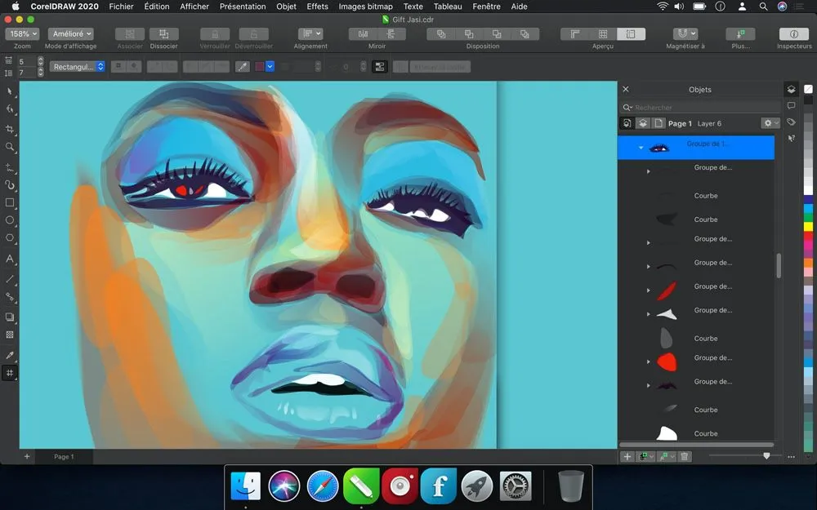Open the Amélioré display mode dropdown
Image resolution: width=817 pixels, height=510 pixels.
coord(71,33)
